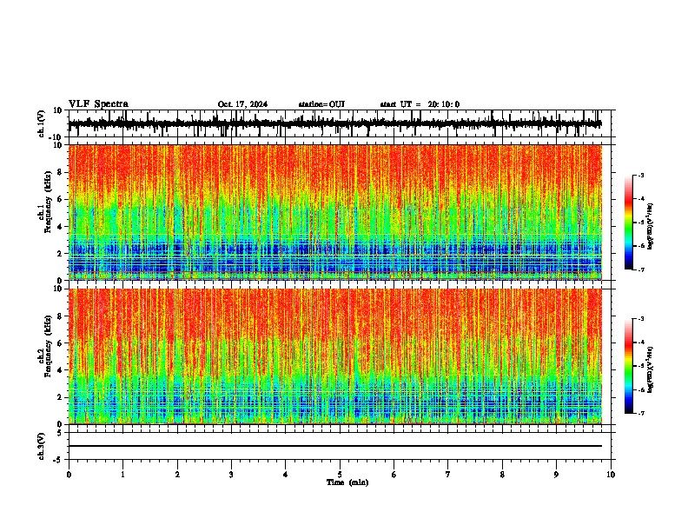Screen dimensions: 688x532
Task: Click the time axis tick label "5"
Action: click(x=340, y=475)
